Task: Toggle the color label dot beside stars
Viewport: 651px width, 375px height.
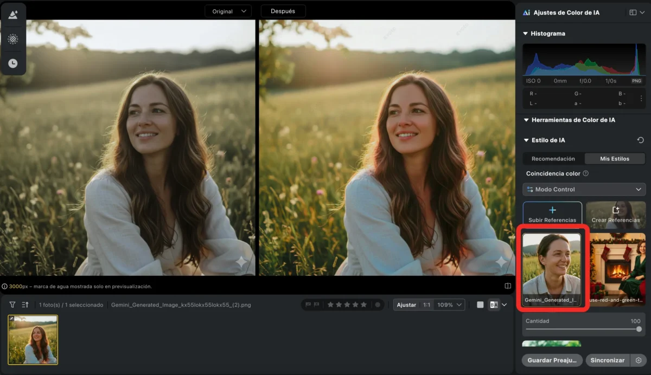Action: click(x=378, y=305)
